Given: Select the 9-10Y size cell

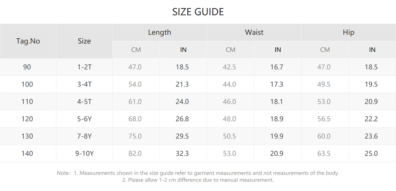Looking at the screenshot, I should tap(84, 153).
